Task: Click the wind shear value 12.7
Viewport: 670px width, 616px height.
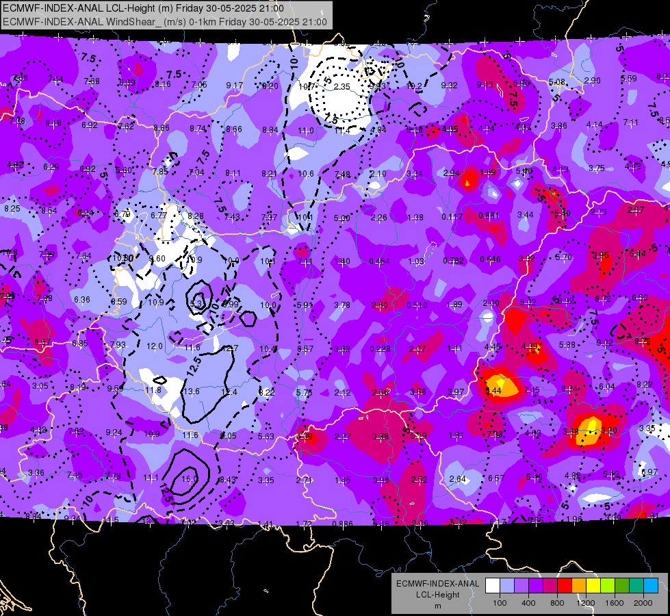Action: pyautogui.click(x=231, y=348)
